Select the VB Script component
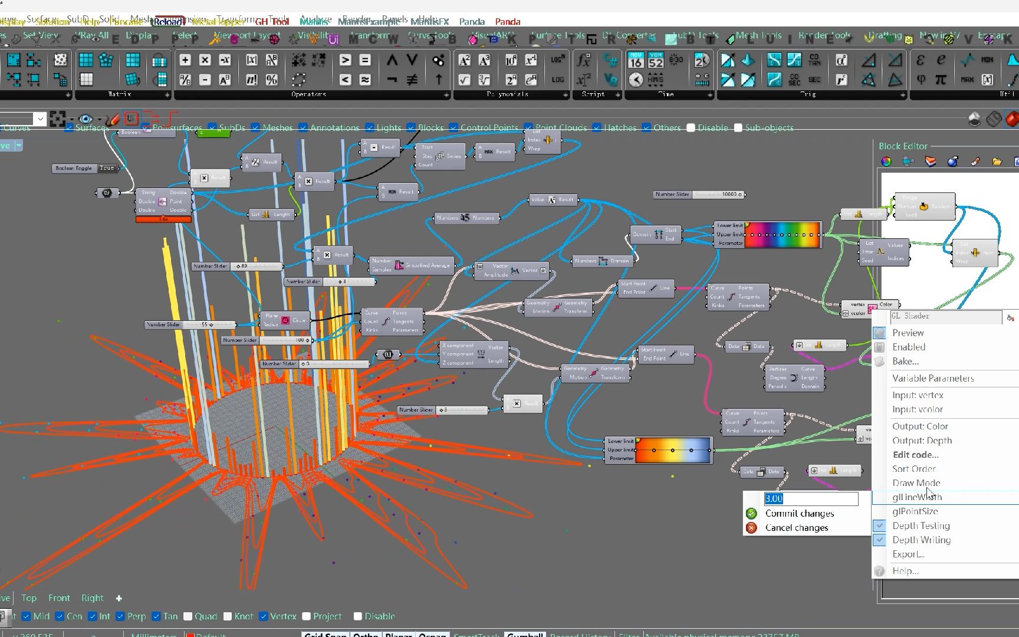Screen dimensions: 1019x637 tap(611, 80)
